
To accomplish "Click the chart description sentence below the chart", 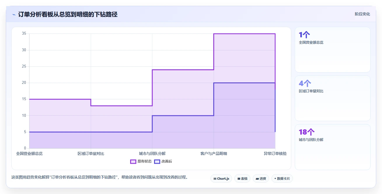I will [100, 177].
